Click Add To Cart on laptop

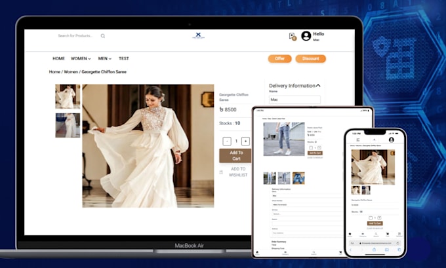coord(235,156)
